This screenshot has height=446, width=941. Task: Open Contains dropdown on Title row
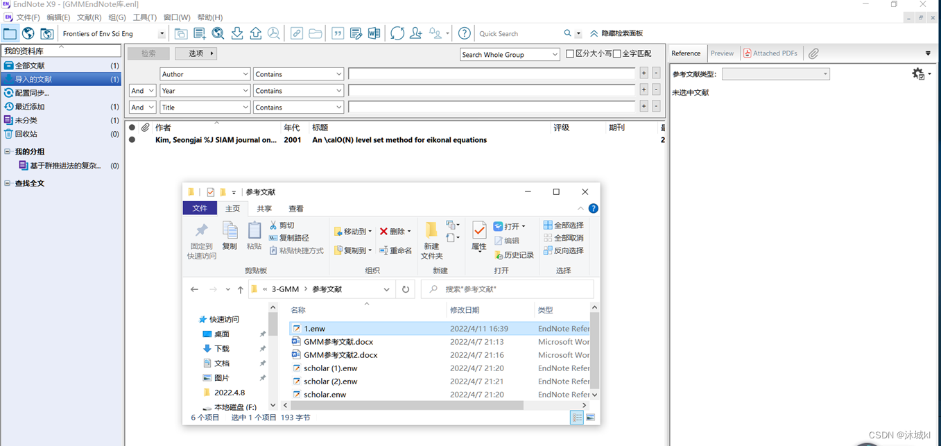(x=298, y=107)
